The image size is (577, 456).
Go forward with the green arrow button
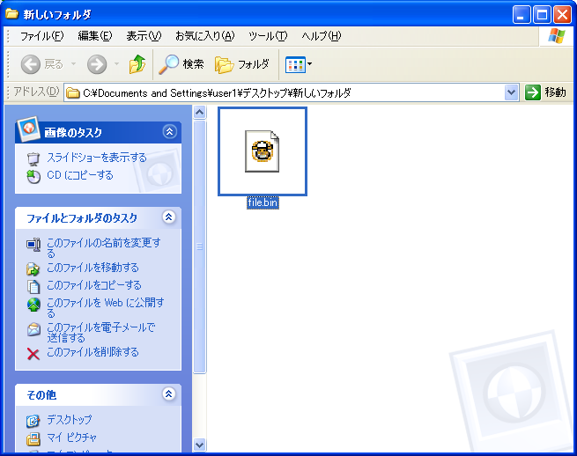[97, 64]
